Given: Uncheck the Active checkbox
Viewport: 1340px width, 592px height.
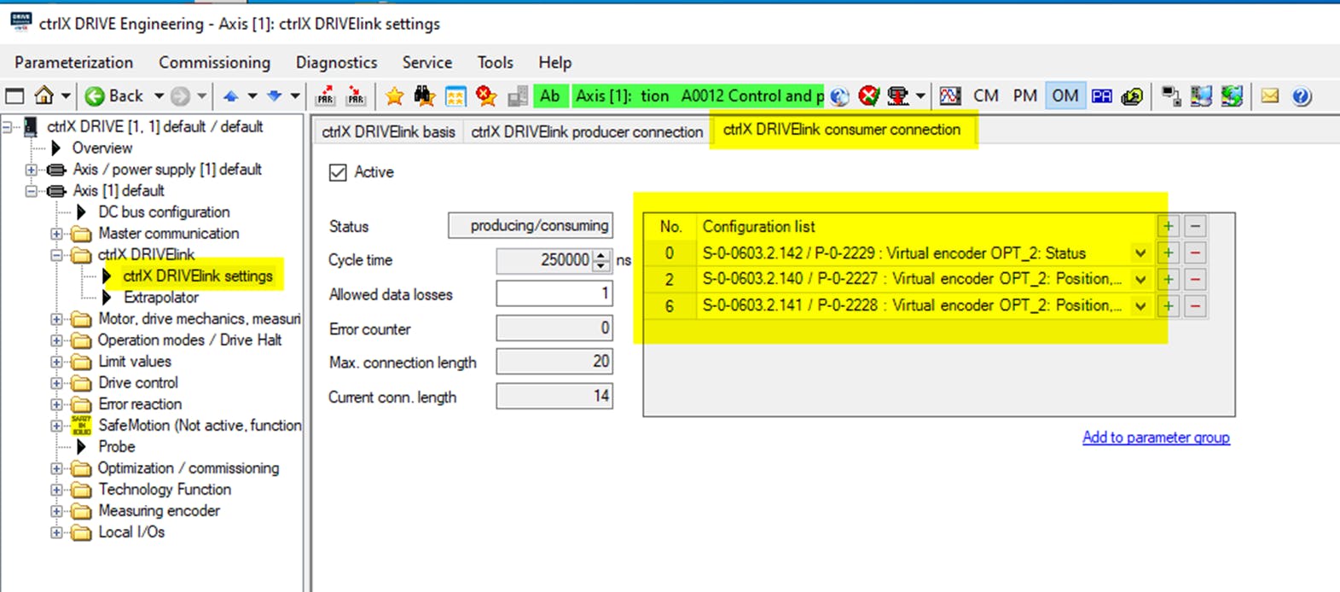Looking at the screenshot, I should [339, 172].
